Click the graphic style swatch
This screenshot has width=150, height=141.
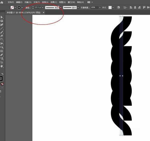pos(110,7)
